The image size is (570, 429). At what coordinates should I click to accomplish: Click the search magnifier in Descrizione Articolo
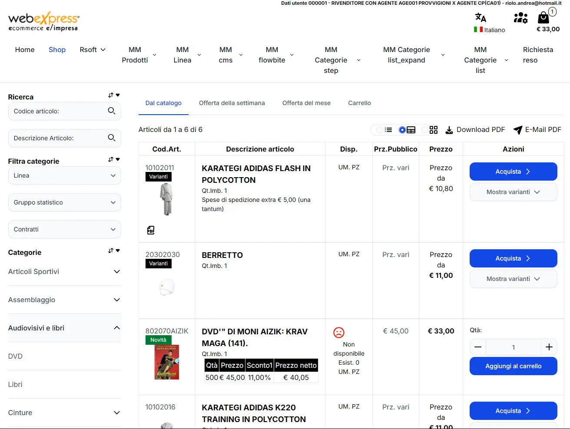(x=112, y=138)
